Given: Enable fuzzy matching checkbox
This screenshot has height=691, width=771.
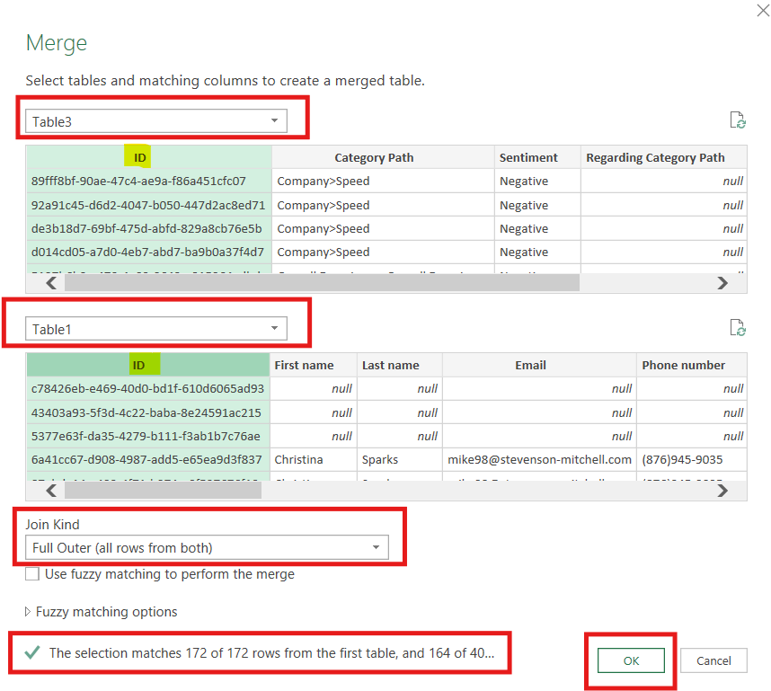Looking at the screenshot, I should 32,574.
